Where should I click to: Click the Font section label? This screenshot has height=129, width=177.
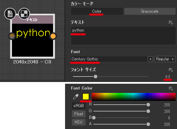click(75, 52)
